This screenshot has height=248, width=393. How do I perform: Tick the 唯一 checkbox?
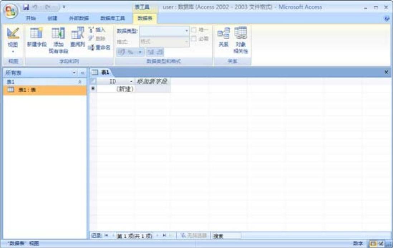(x=194, y=30)
